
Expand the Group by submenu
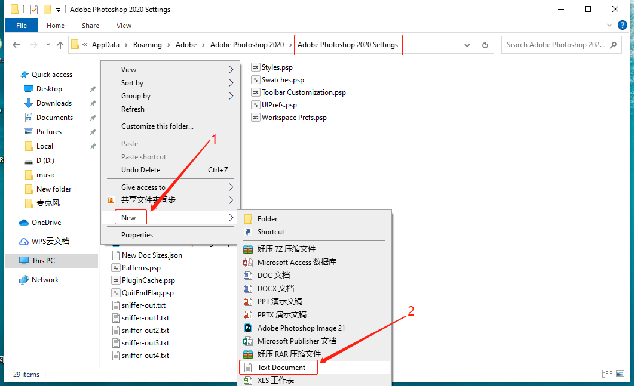coord(231,96)
